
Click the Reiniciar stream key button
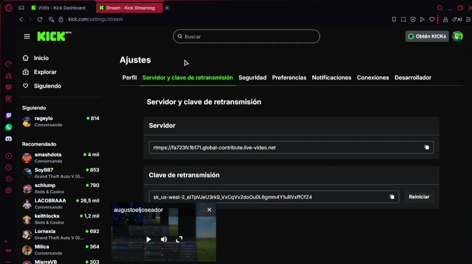point(419,197)
